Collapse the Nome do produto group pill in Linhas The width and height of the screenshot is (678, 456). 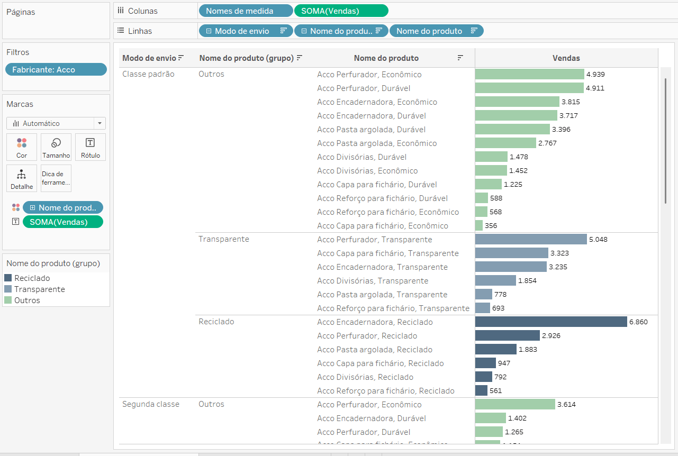304,31
